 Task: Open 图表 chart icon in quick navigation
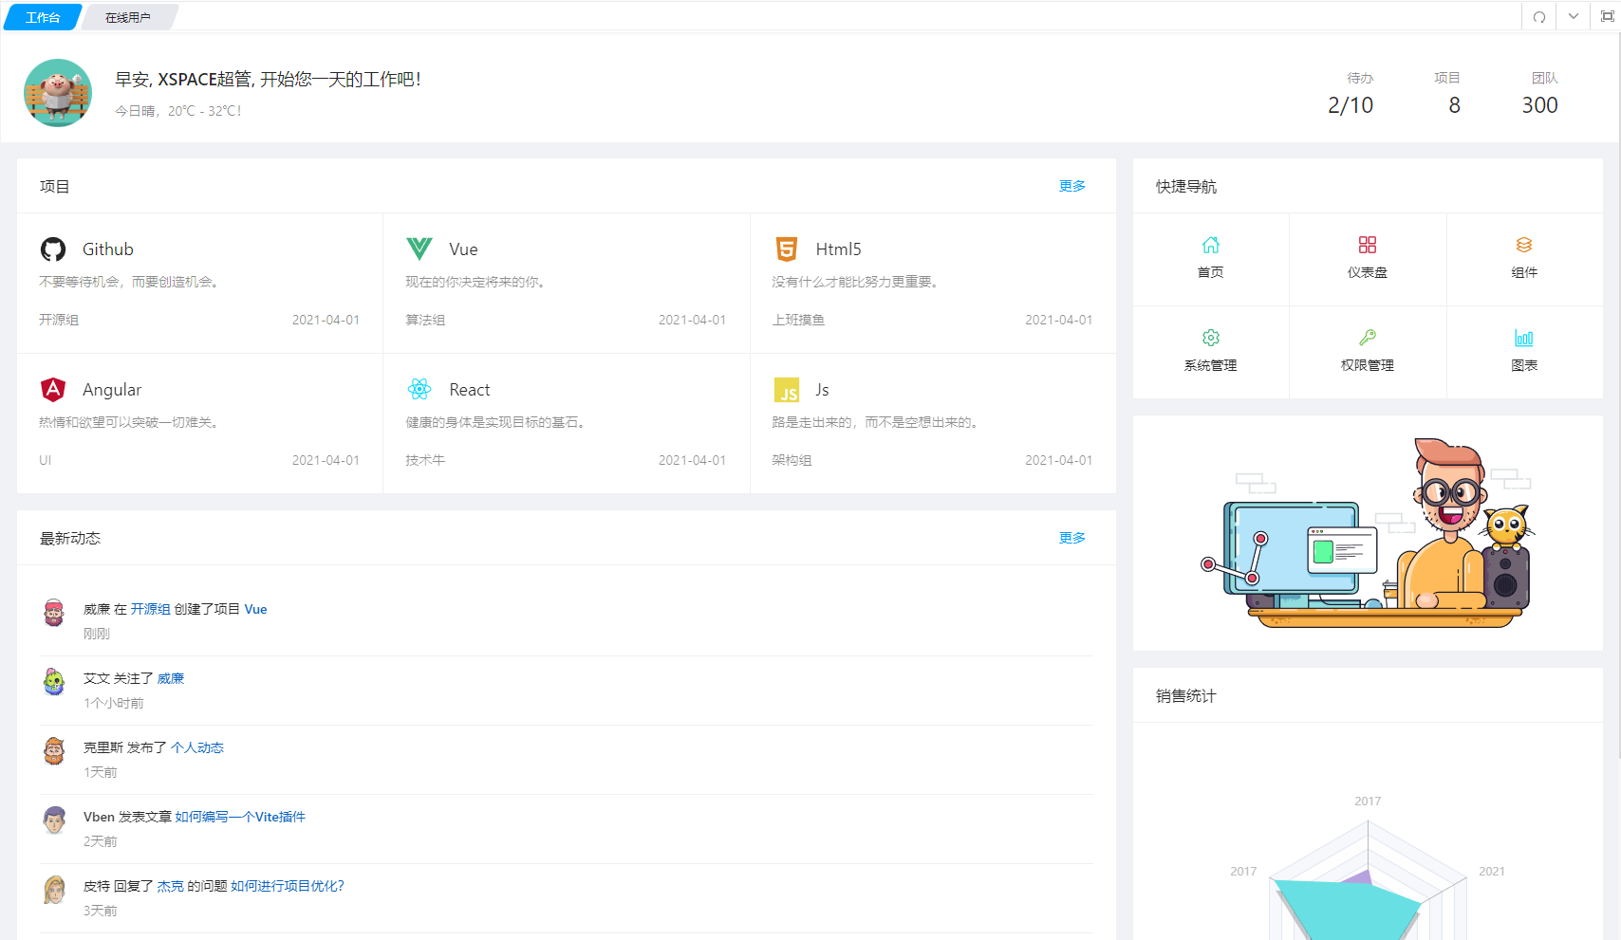pyautogui.click(x=1524, y=338)
